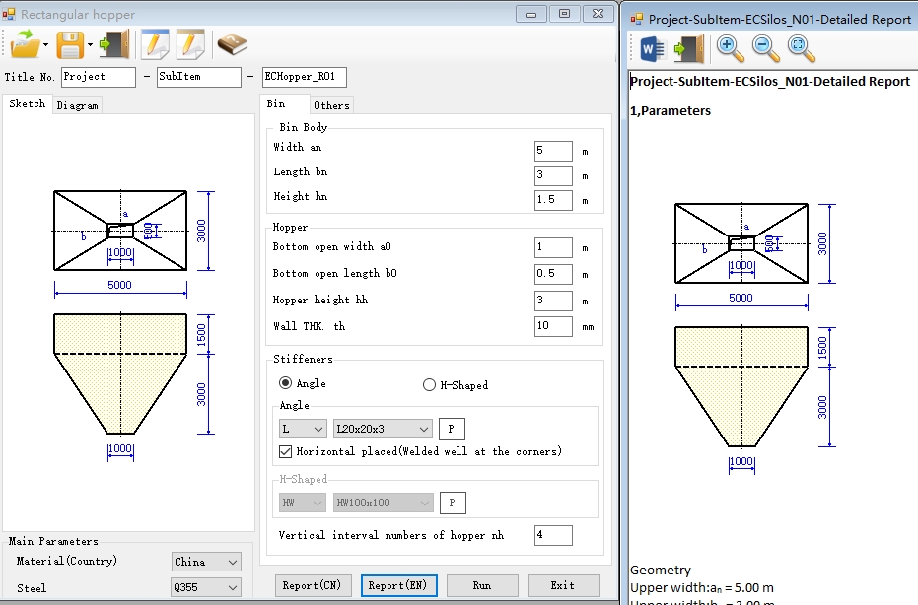Open the HW100x100 section size dropdown
This screenshot has height=605, width=918.
coord(383,503)
